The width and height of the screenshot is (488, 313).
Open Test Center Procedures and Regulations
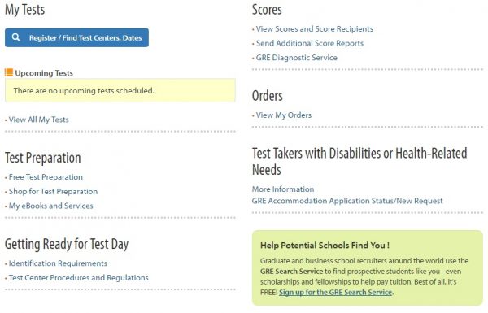79,277
